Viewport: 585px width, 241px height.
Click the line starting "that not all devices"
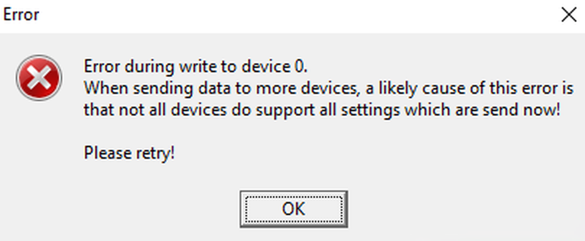point(322,109)
